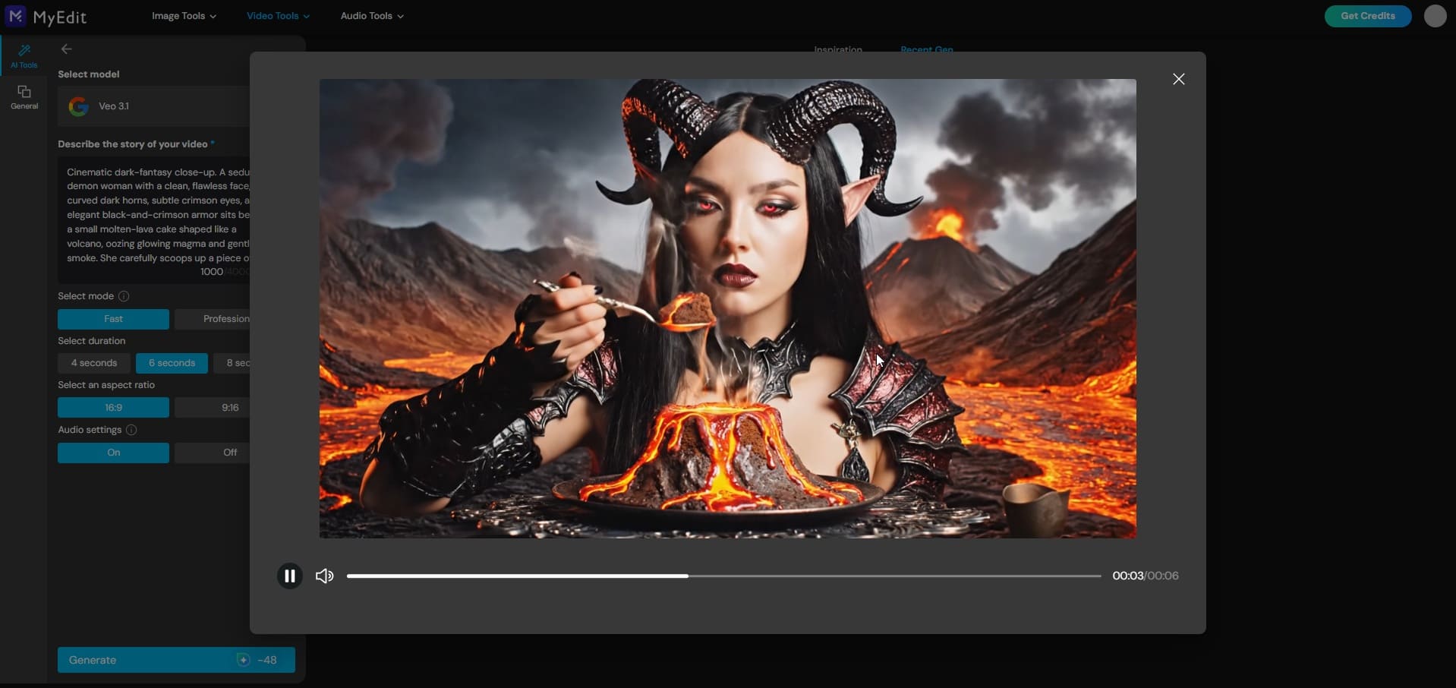
Task: Switch video mode to Professional
Action: click(x=225, y=319)
